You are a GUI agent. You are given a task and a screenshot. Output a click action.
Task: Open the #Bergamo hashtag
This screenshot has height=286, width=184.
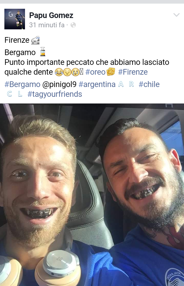tap(22, 84)
